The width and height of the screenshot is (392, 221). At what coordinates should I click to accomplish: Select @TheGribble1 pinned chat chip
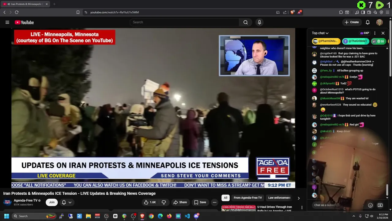tap(356, 41)
